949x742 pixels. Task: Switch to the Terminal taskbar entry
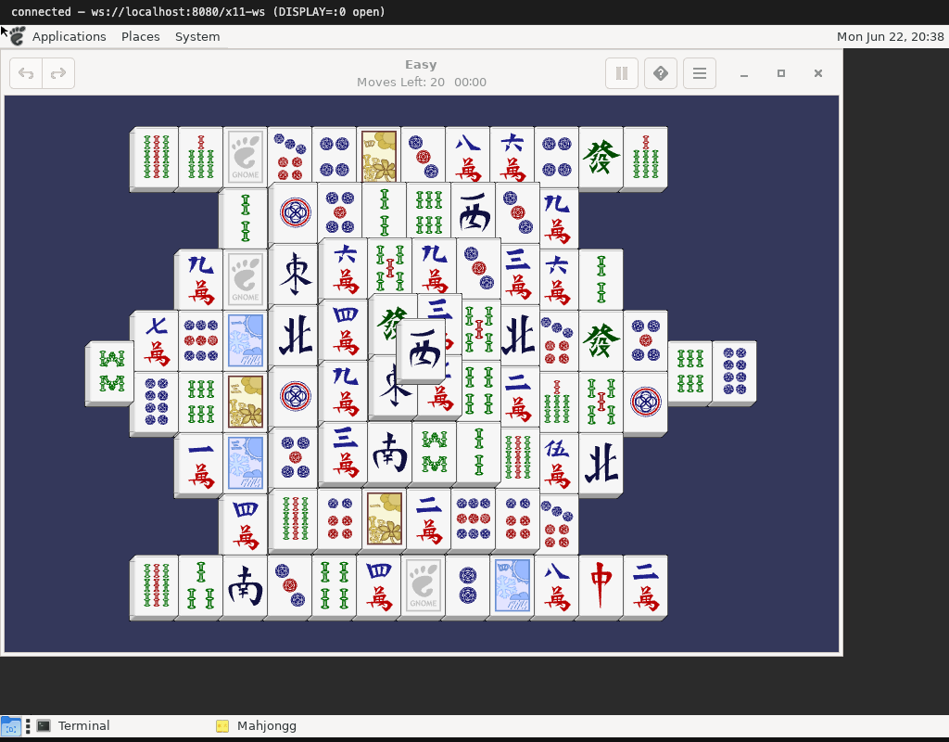[73, 725]
